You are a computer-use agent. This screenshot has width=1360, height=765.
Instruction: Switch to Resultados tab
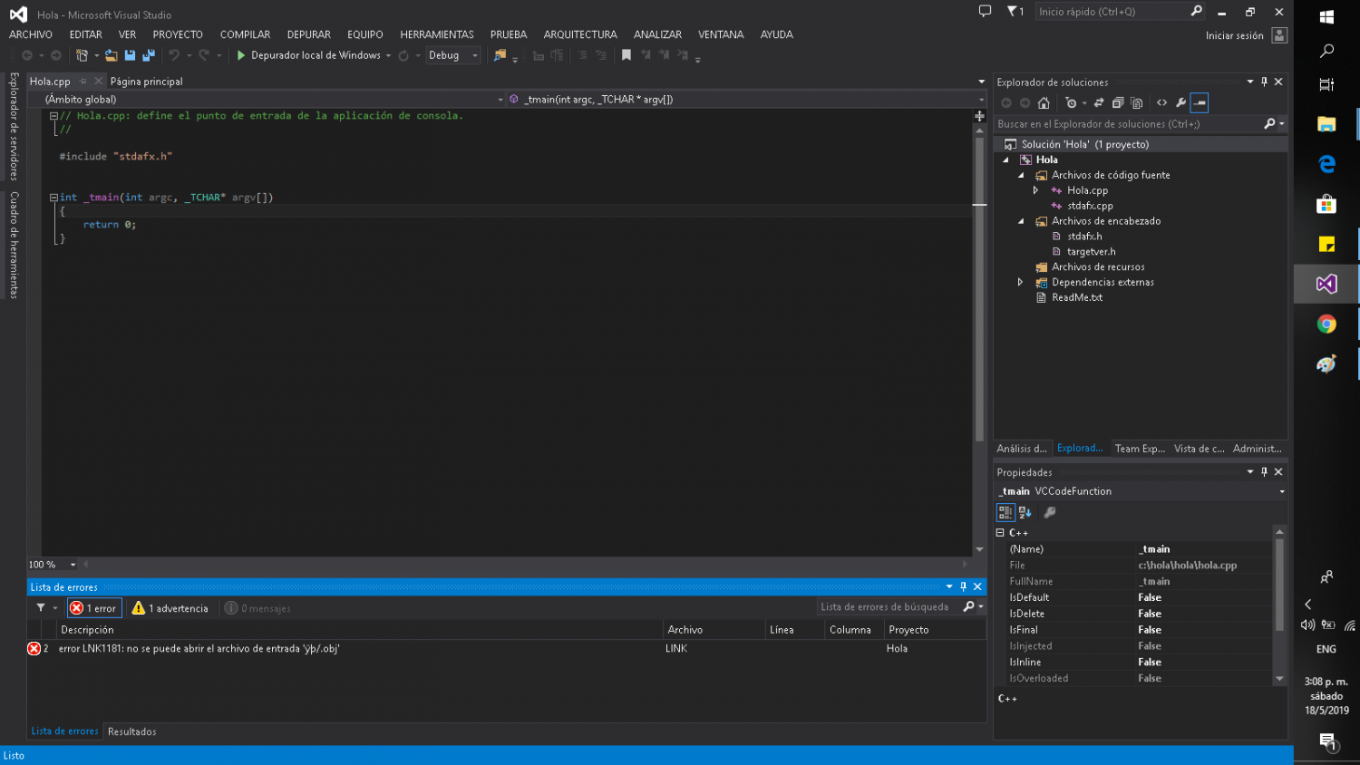(132, 731)
